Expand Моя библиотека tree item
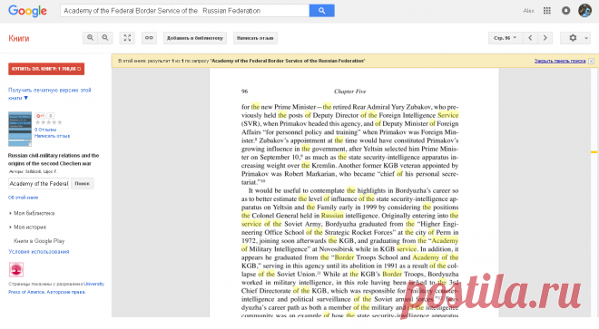 (x=32, y=213)
